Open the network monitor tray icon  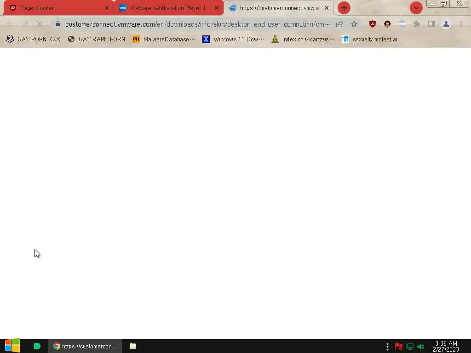pyautogui.click(x=410, y=347)
